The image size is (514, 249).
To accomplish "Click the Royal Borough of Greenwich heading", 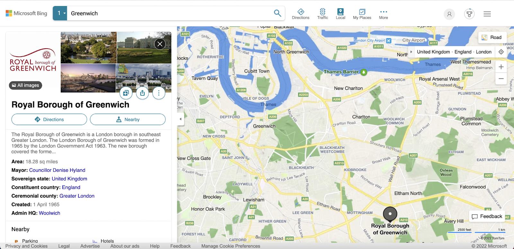I will (x=70, y=105).
